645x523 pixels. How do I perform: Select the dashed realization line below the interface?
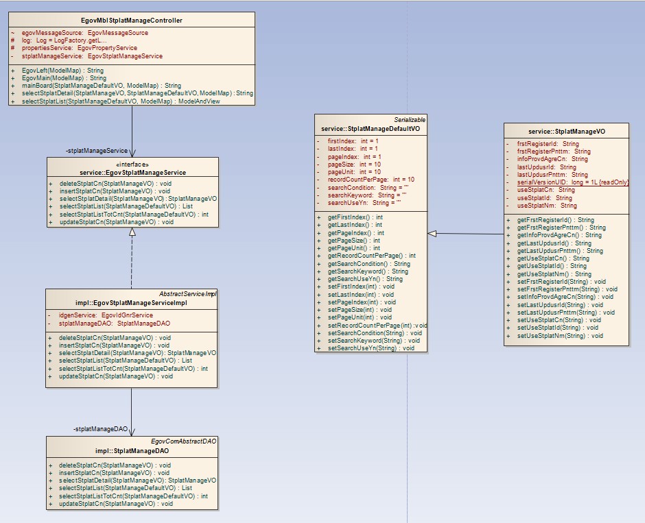pyautogui.click(x=132, y=260)
